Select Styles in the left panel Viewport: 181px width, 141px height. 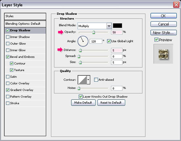(x=25, y=16)
